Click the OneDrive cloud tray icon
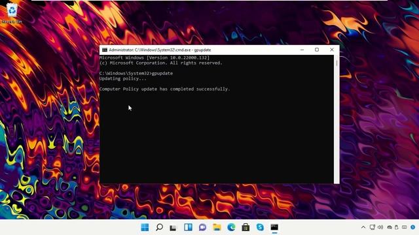 (x=390, y=227)
